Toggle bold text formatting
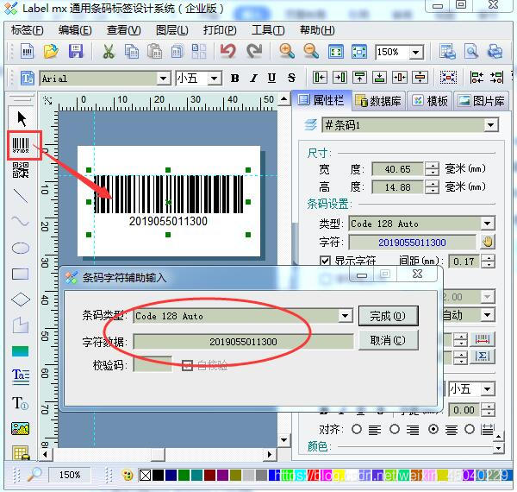Image resolution: width=517 pixels, height=492 pixels. click(234, 79)
